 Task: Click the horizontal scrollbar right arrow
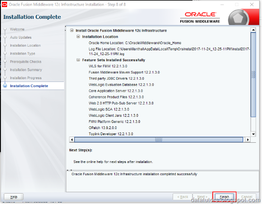tap(248, 139)
